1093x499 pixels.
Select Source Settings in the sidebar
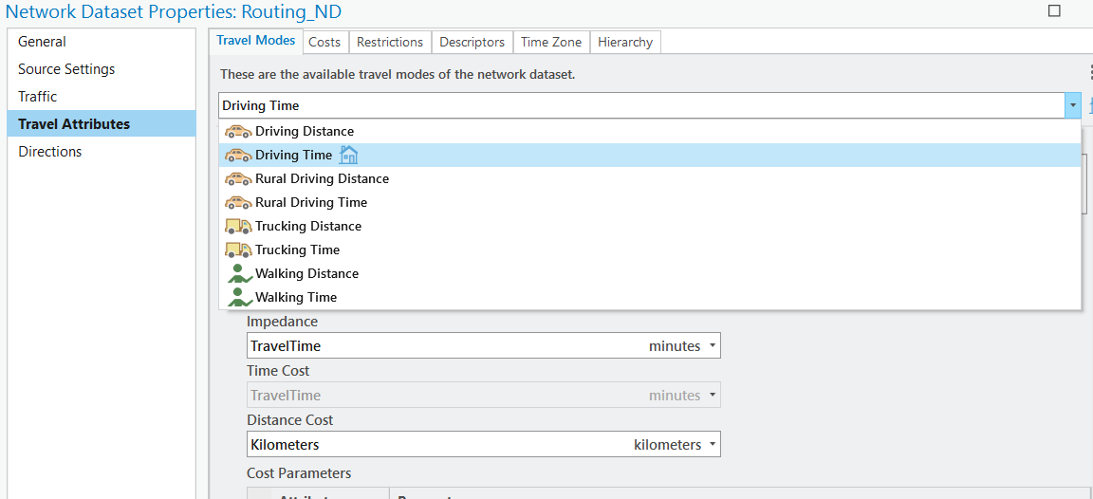click(x=66, y=69)
